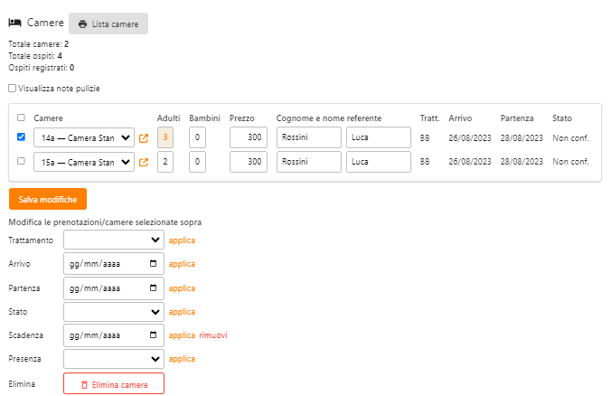The width and height of the screenshot is (611, 396).
Task: Click applica link beside Trattamento
Action: [x=182, y=240]
